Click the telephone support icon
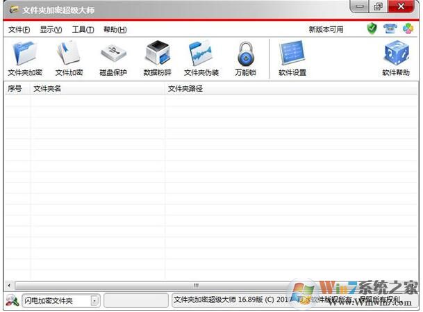 390,28
